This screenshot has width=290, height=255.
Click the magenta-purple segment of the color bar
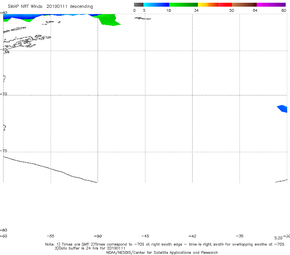271,5
